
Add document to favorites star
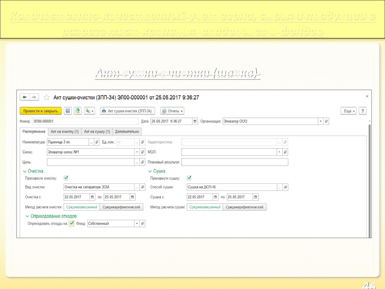47,97
